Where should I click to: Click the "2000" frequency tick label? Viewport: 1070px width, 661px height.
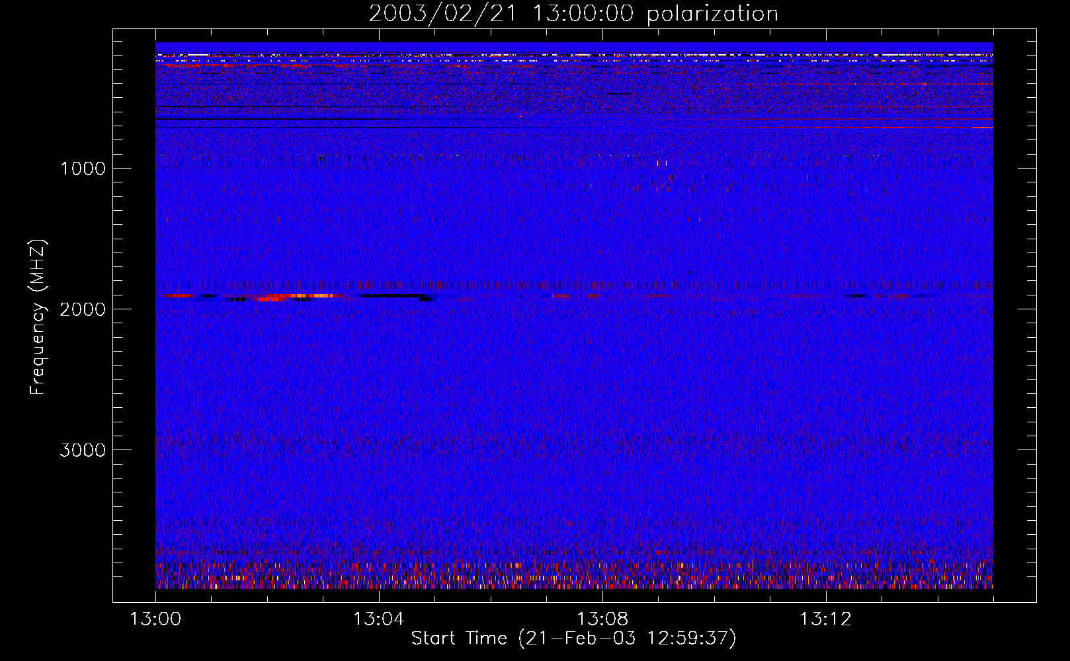(x=83, y=309)
